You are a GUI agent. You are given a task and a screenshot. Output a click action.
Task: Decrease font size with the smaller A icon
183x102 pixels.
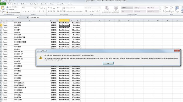click(x=45, y=8)
